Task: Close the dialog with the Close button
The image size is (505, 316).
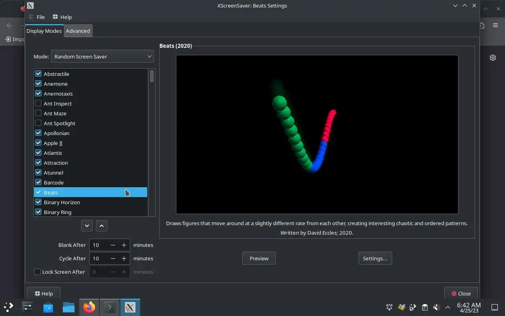Action: (x=461, y=293)
